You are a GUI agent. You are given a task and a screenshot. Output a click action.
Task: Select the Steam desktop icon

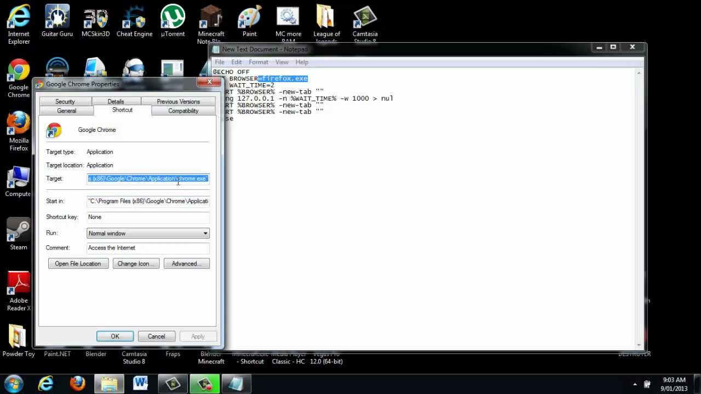[19, 235]
